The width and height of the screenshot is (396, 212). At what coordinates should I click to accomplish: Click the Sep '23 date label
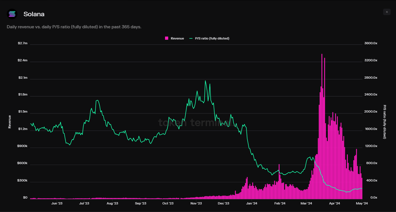tap(141, 204)
